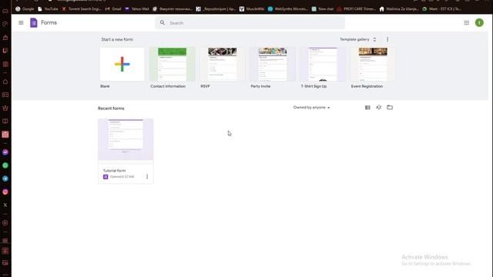
Task: Choose the T-Shirt Sign Up template
Action: (x=323, y=64)
